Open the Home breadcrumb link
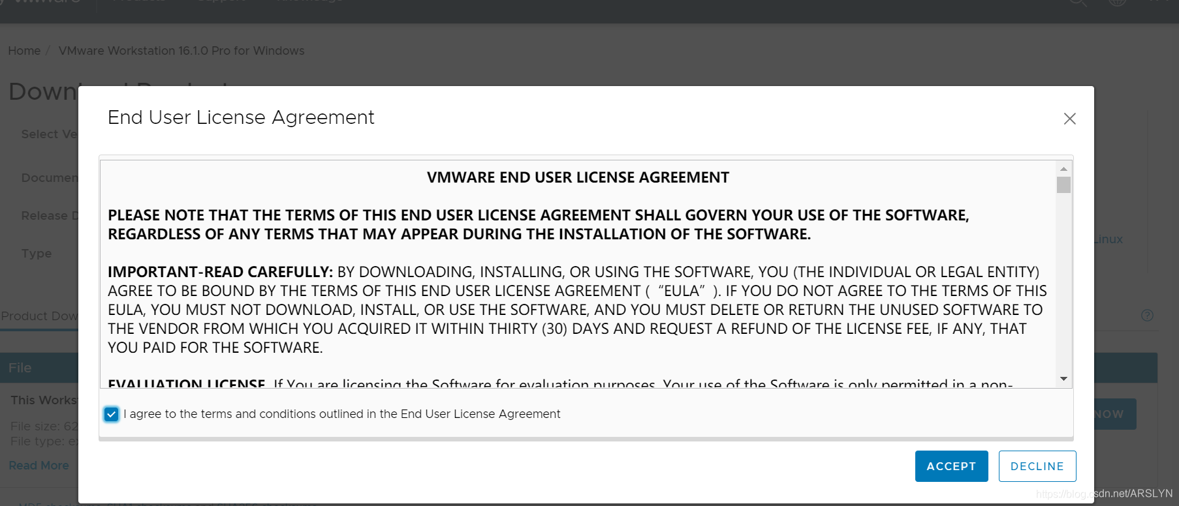Viewport: 1179px width, 506px height. coord(24,51)
